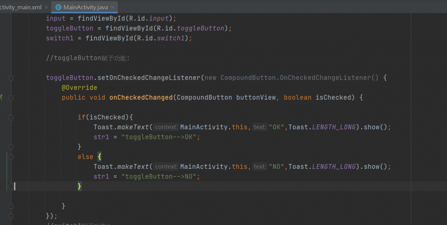Click the boolean keyword
Screen dimensions: 447x225
pyautogui.click(x=298, y=97)
